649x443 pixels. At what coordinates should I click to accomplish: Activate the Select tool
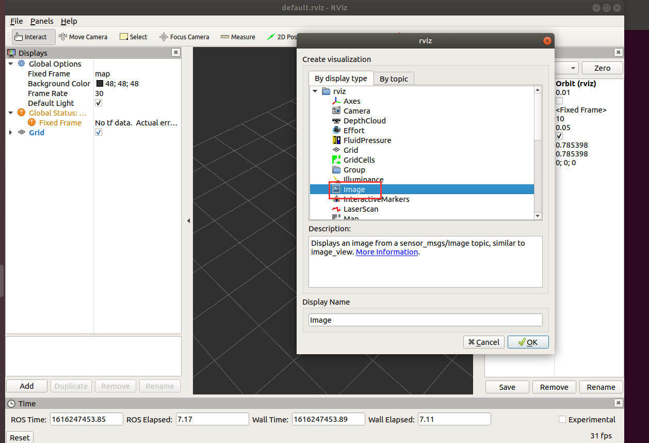click(x=134, y=37)
